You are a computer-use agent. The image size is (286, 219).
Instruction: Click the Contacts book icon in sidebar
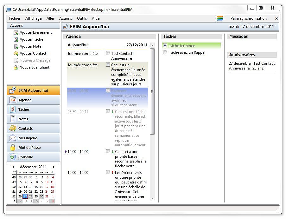pos(13,128)
